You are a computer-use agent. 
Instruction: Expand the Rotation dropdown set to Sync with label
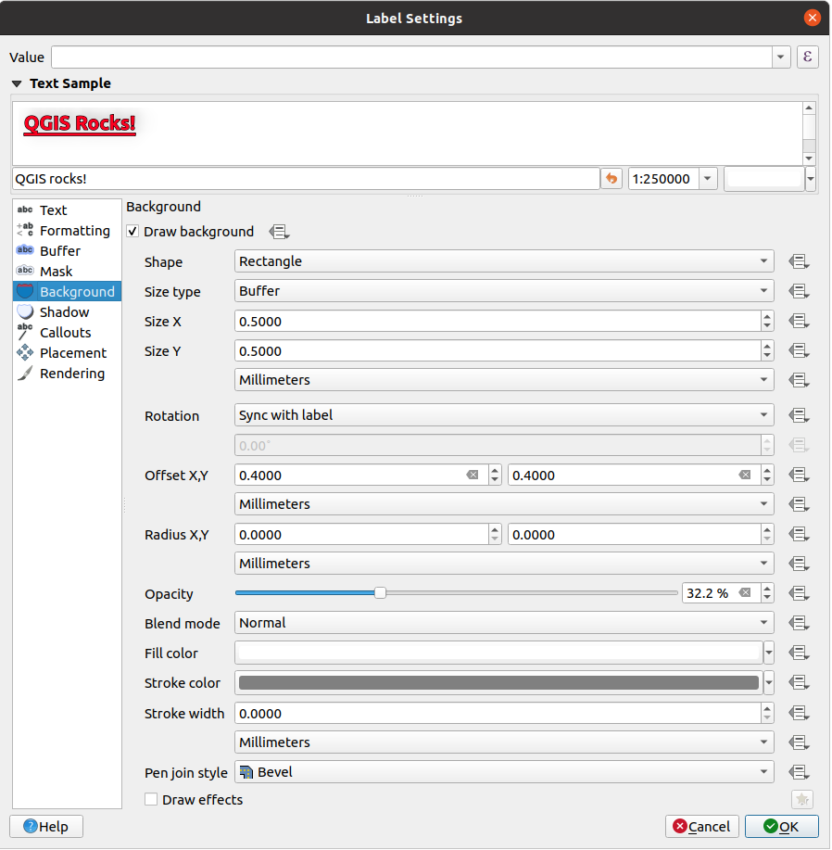point(504,415)
